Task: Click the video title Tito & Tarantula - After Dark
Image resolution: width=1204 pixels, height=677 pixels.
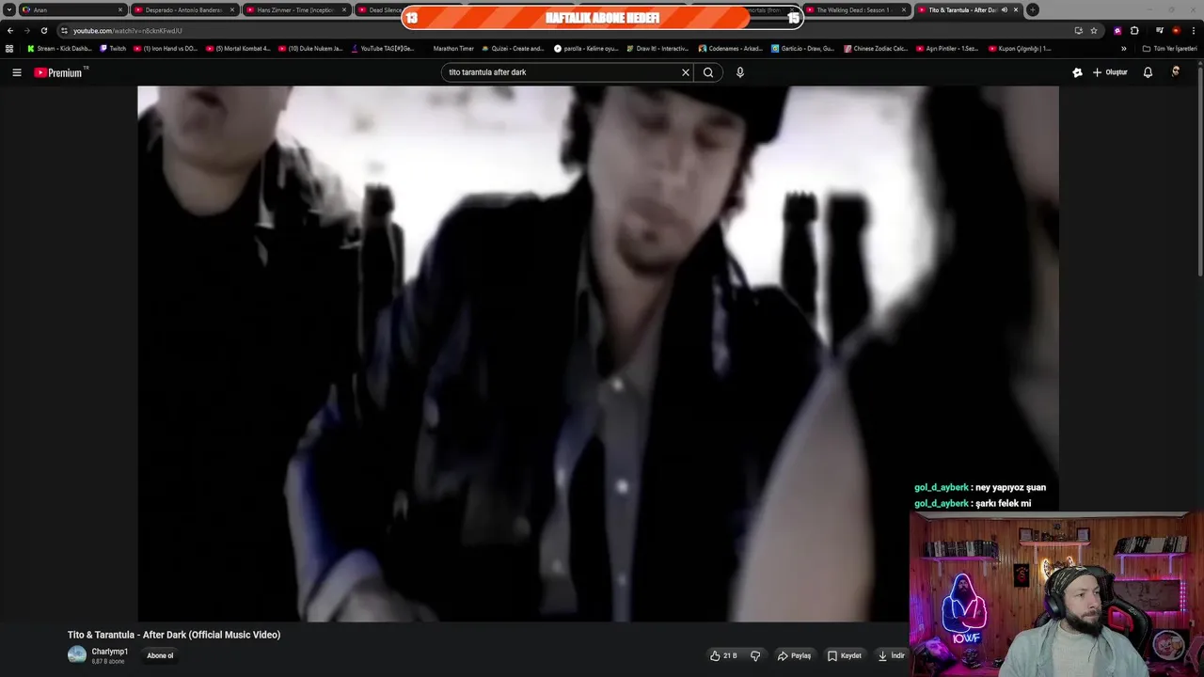Action: coord(174,635)
